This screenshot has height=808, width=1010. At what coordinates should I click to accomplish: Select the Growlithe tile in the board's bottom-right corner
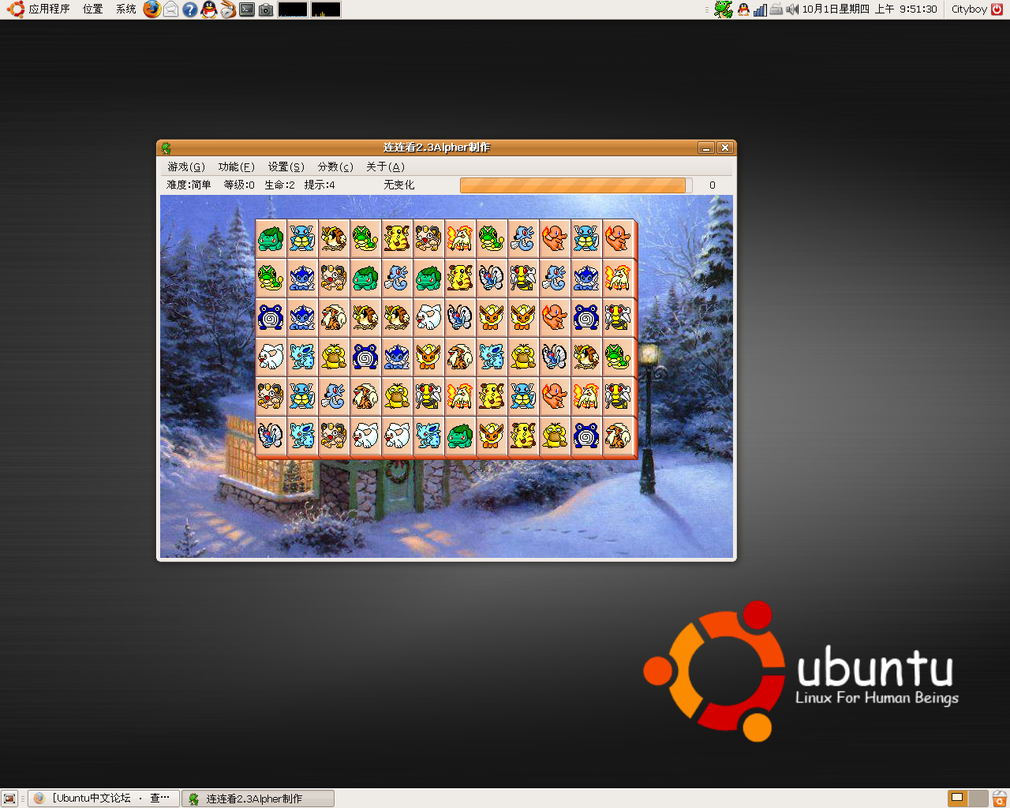click(618, 435)
